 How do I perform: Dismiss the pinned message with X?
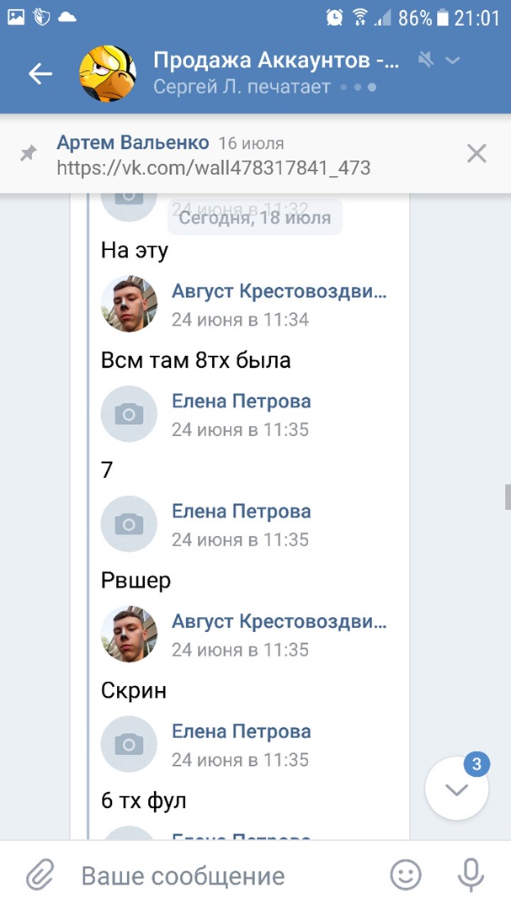pos(476,153)
